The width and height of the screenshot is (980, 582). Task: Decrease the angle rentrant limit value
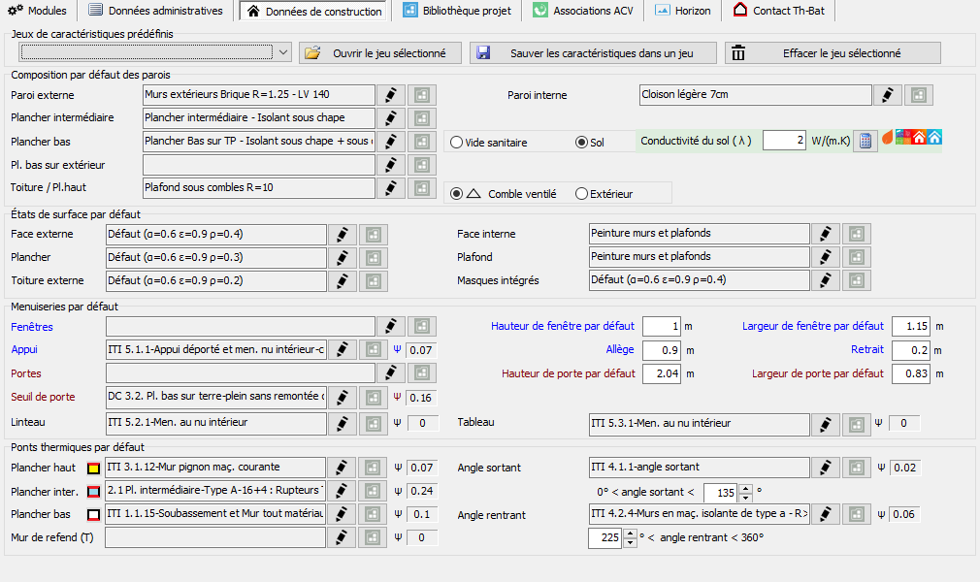630,542
